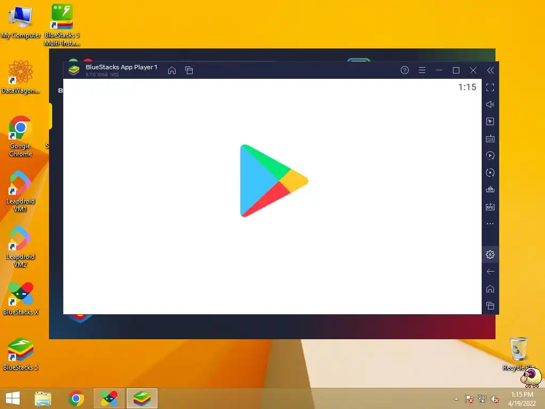Image resolution: width=545 pixels, height=409 pixels.
Task: Collapse the BlueStacks side toolbar with the double arrow
Action: click(490, 71)
